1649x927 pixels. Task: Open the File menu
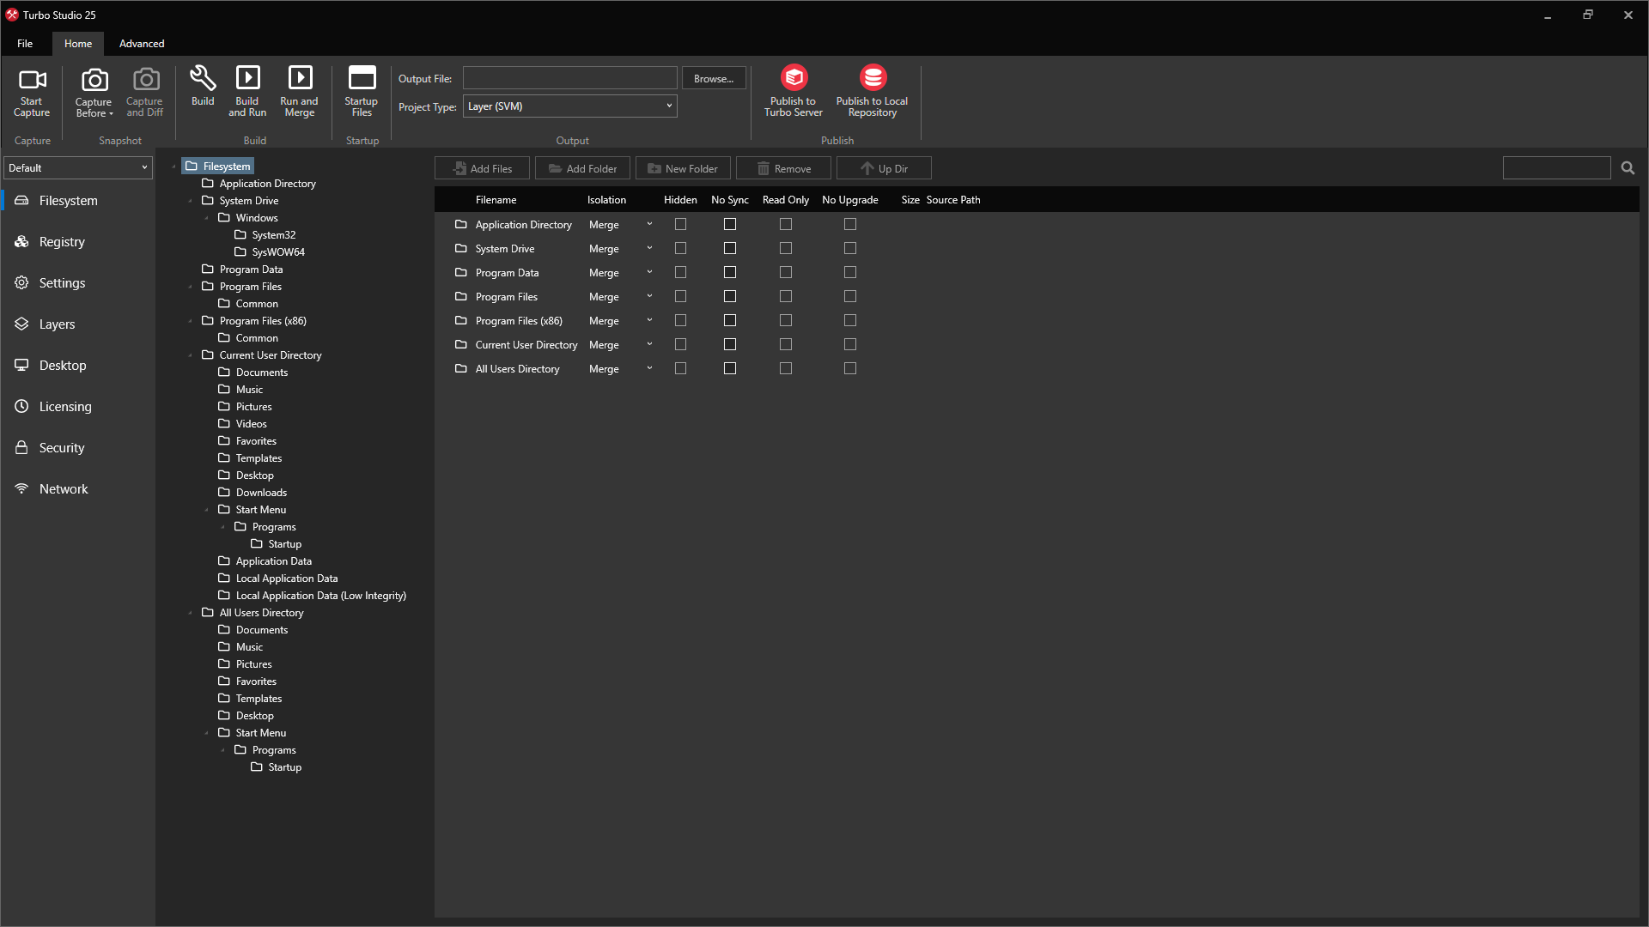tap(26, 44)
